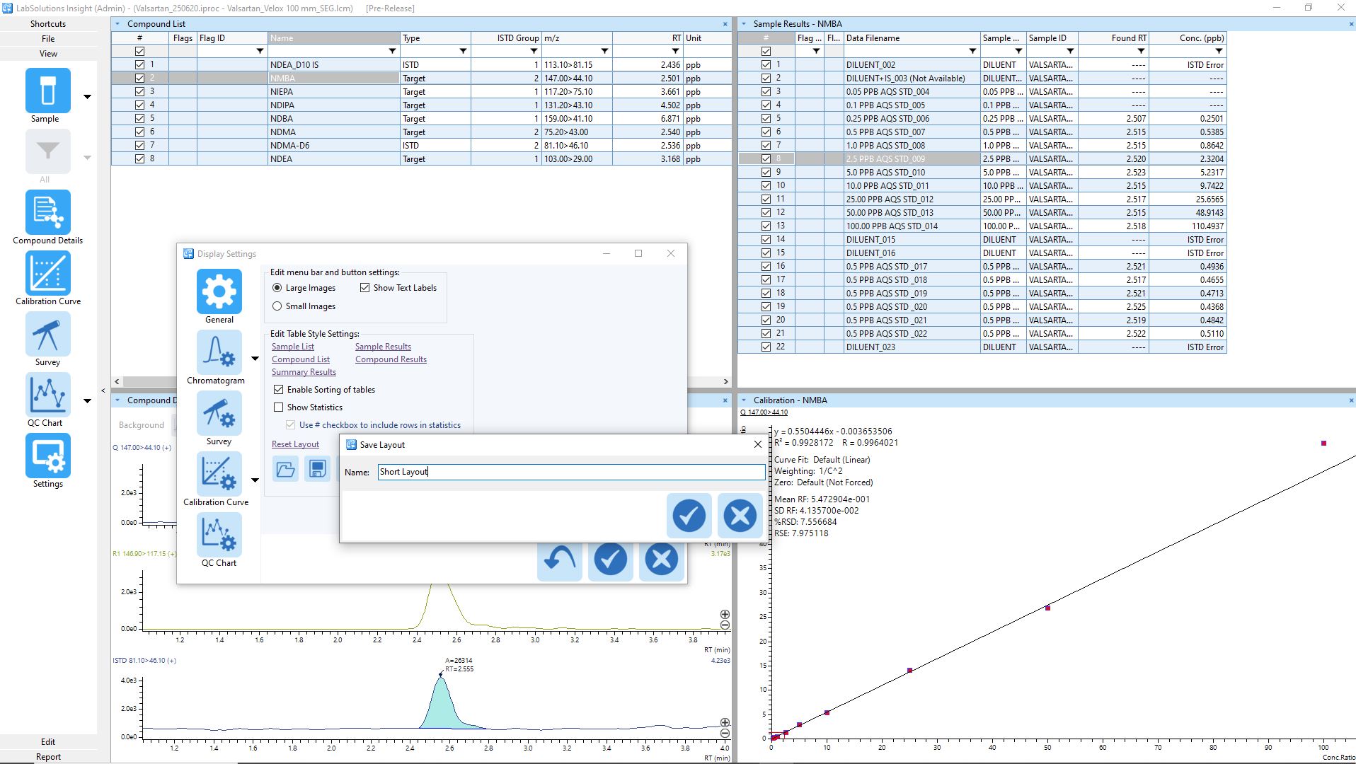Viewport: 1356px width, 764px height.
Task: Collapse the Sample Results panel arrow
Action: pos(744,24)
